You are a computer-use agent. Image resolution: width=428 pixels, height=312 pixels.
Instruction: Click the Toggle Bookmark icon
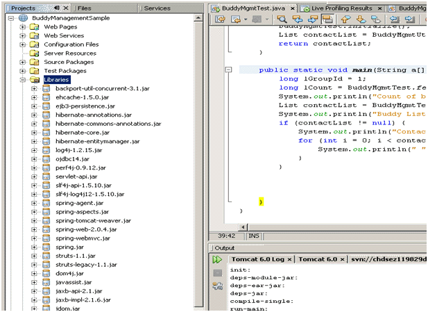(376, 19)
